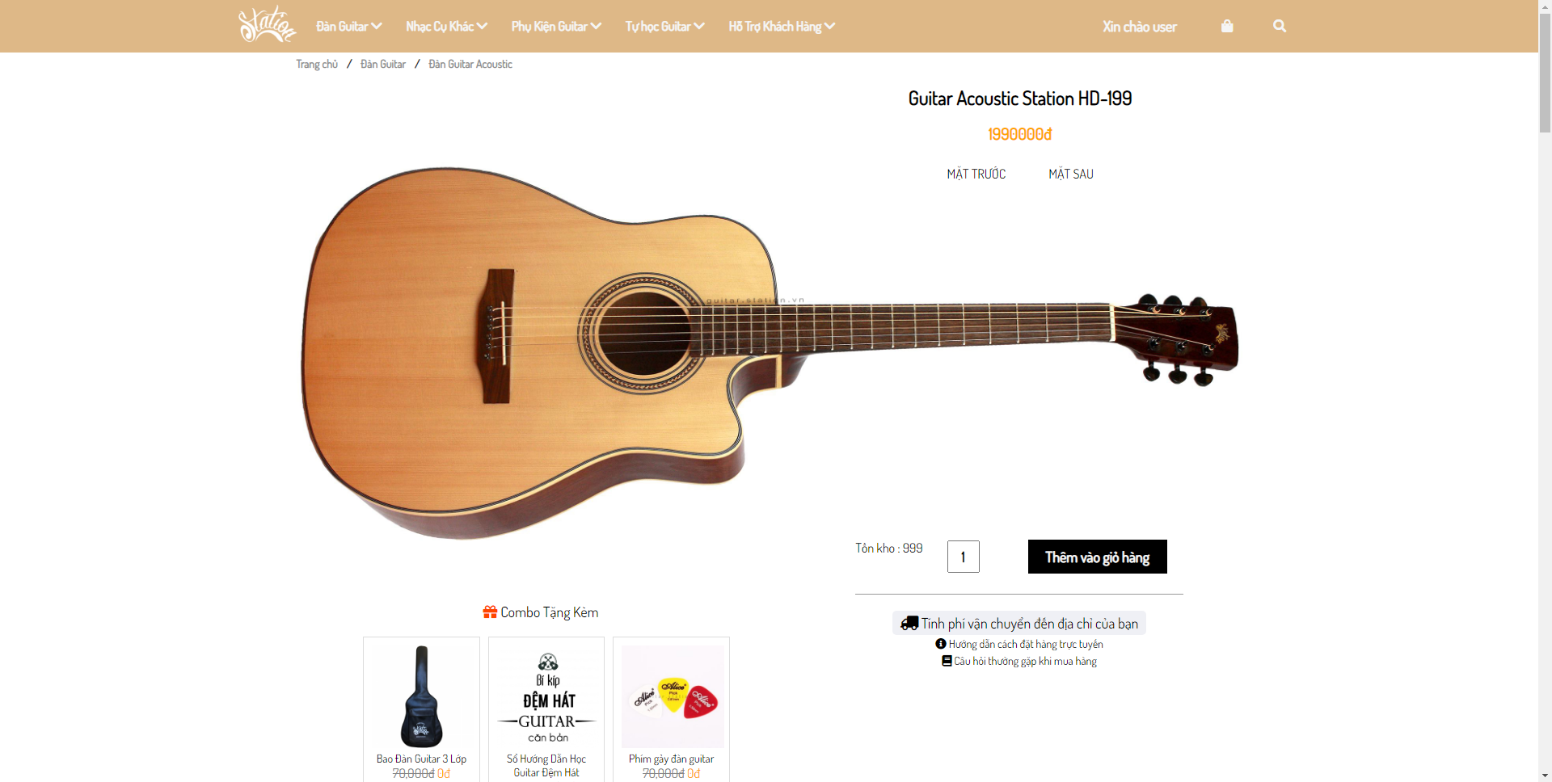1552x782 pixels.
Task: Open the Nhạc Cụ Khác dropdown
Action: 446,26
